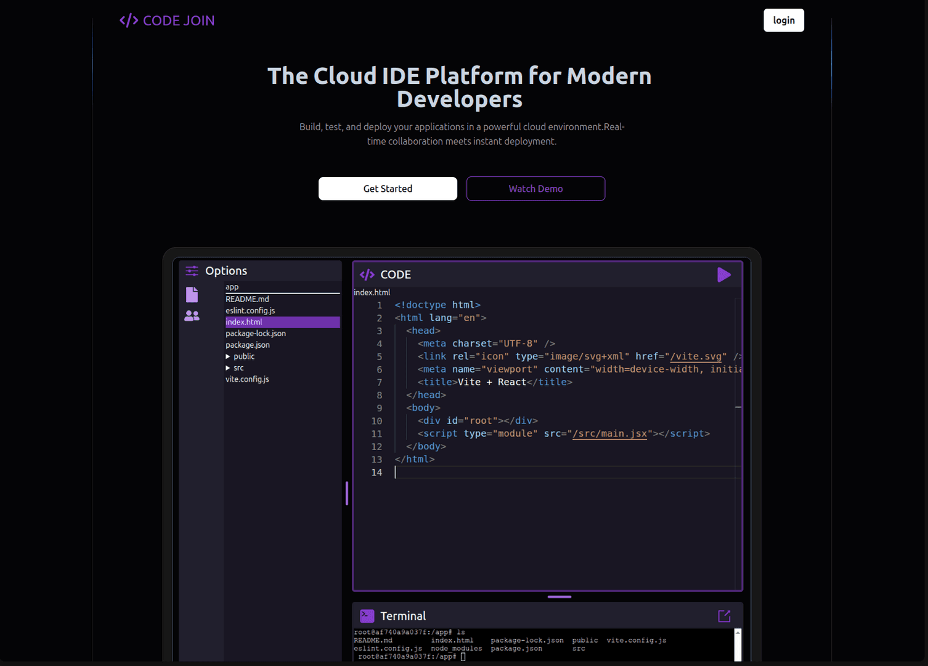Click the sidebar vertical resize handle
928x666 pixels.
pyautogui.click(x=347, y=493)
